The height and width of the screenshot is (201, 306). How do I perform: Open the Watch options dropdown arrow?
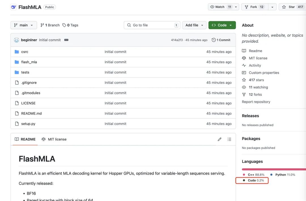[x=236, y=7]
